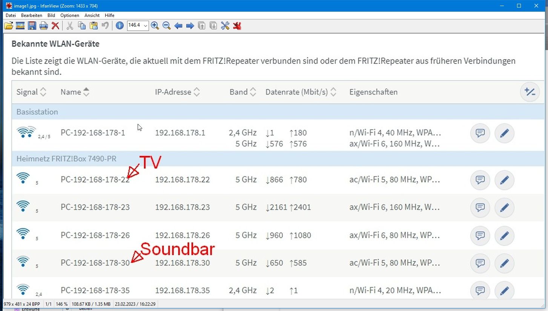Image resolution: width=548 pixels, height=311 pixels.
Task: Maximize the IrfanView window
Action: [x=519, y=6]
